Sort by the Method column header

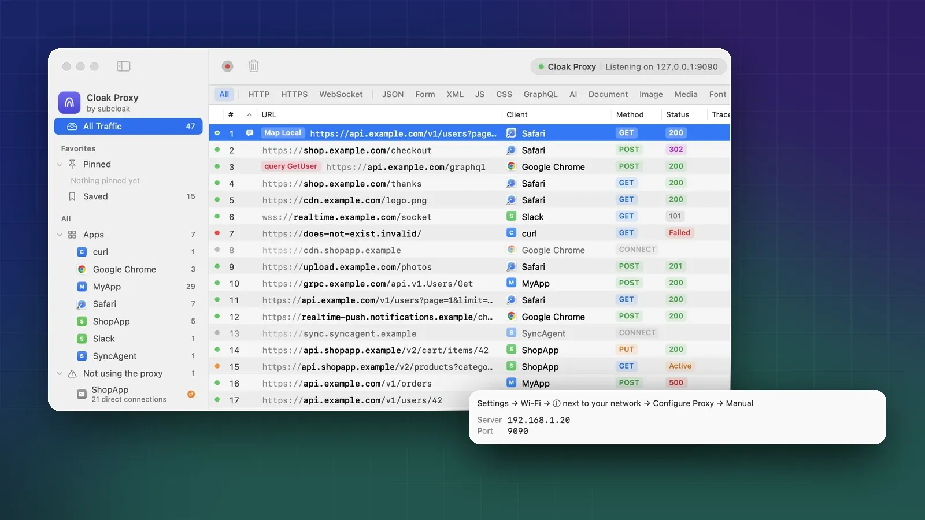(x=630, y=114)
